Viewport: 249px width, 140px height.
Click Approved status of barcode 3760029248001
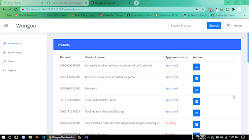tap(171, 66)
